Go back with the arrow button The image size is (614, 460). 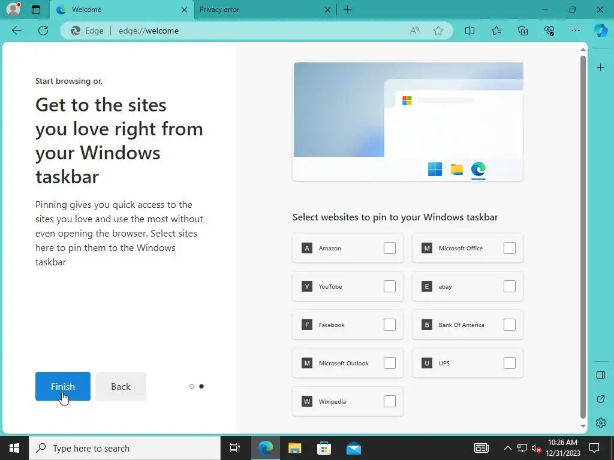pyautogui.click(x=16, y=31)
